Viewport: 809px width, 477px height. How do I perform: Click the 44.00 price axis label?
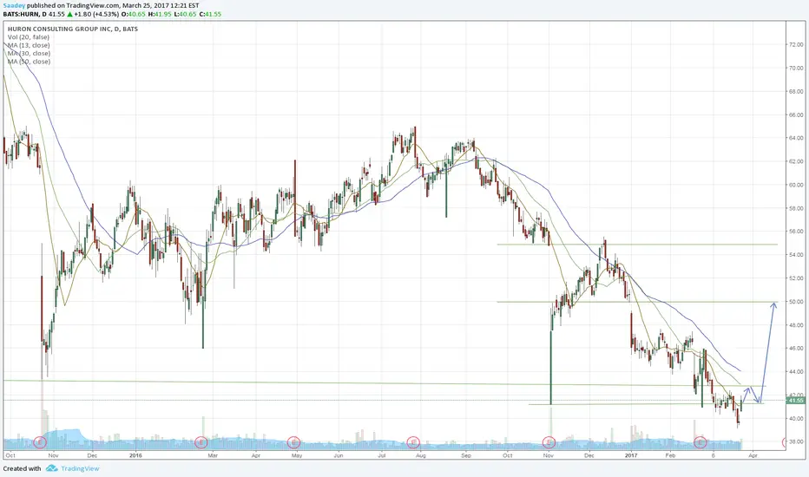tap(796, 372)
